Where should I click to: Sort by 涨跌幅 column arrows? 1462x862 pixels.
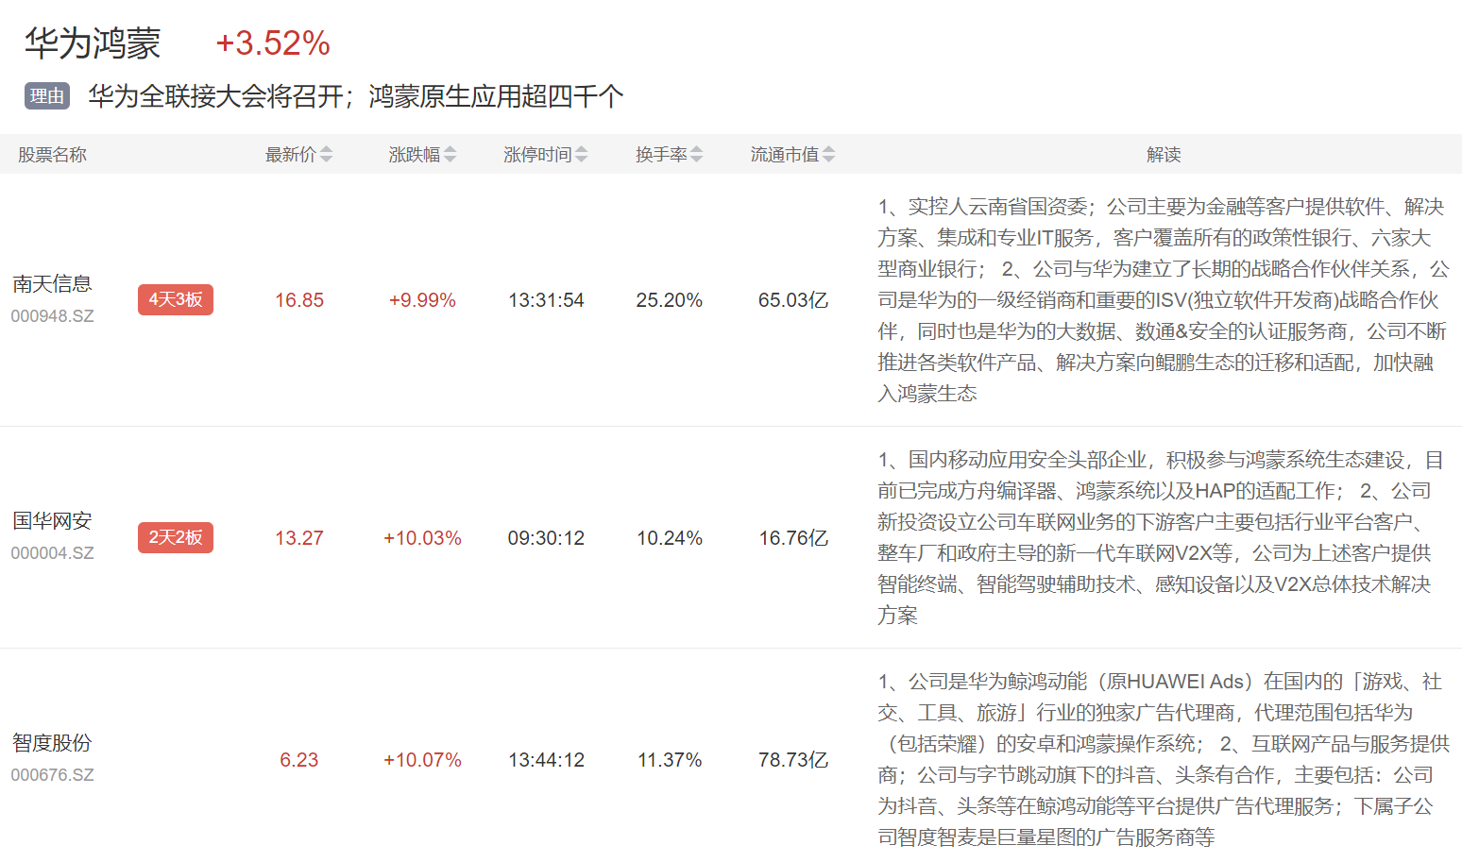pyautogui.click(x=450, y=155)
